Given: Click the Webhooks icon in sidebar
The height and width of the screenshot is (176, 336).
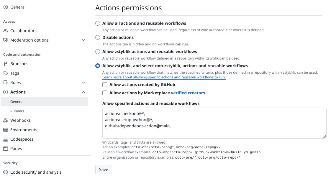Looking at the screenshot, I should click(x=6, y=120).
